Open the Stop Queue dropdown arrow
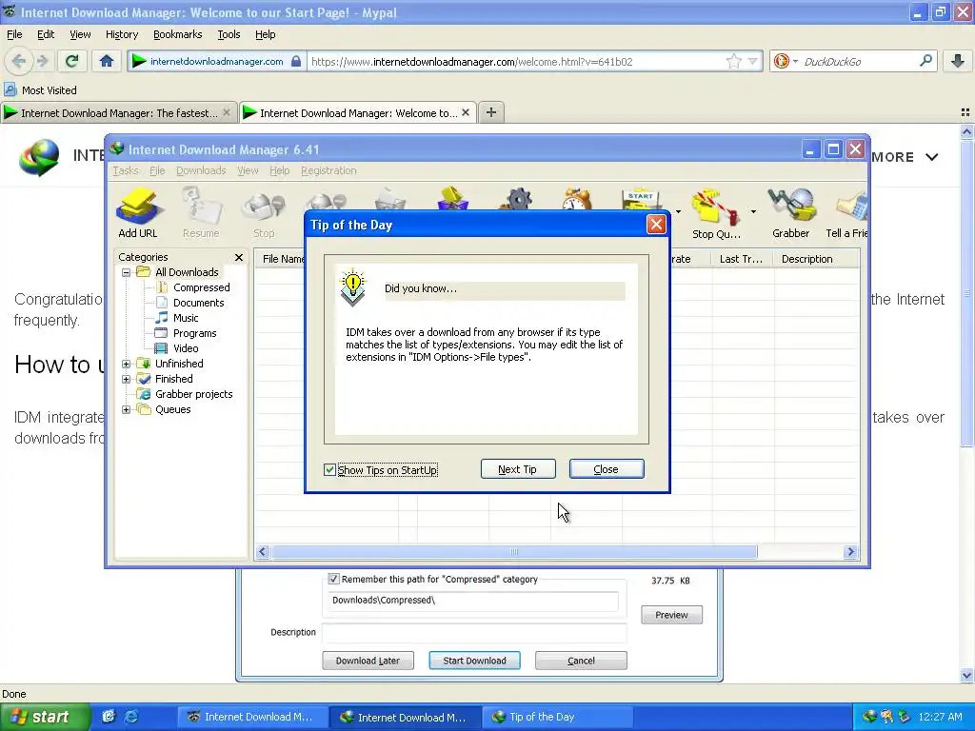 [x=753, y=212]
